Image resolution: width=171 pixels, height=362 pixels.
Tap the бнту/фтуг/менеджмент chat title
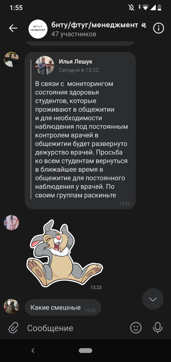(95, 25)
